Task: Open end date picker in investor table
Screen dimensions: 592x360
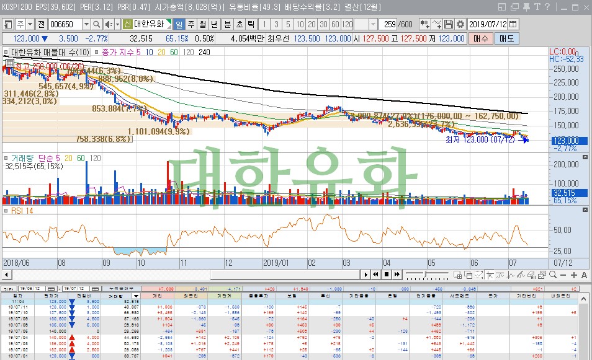Action: click(x=95, y=289)
